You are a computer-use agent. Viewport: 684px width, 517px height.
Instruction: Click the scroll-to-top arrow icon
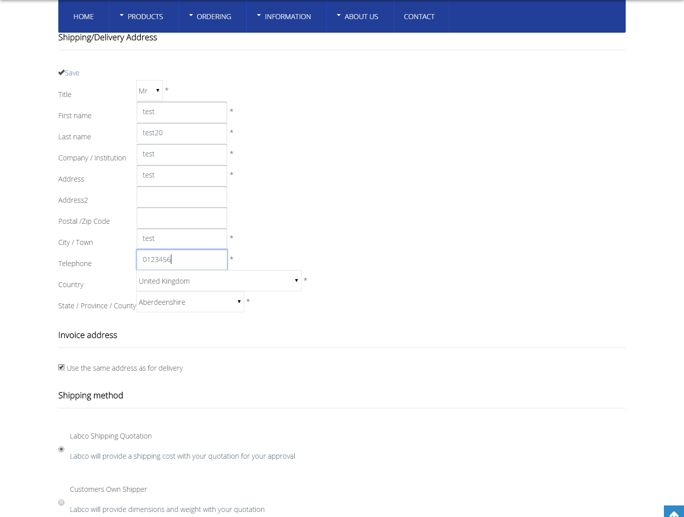pos(674,512)
